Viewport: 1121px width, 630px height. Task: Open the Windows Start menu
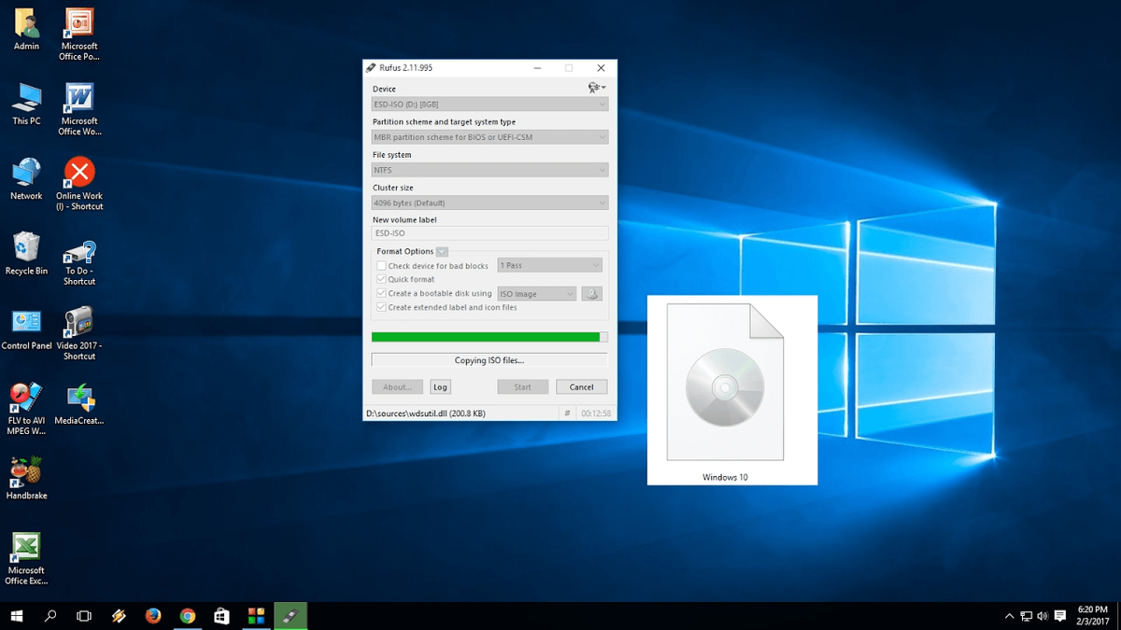[16, 616]
